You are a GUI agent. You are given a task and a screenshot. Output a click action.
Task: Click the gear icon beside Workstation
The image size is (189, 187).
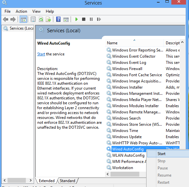(x=109, y=167)
